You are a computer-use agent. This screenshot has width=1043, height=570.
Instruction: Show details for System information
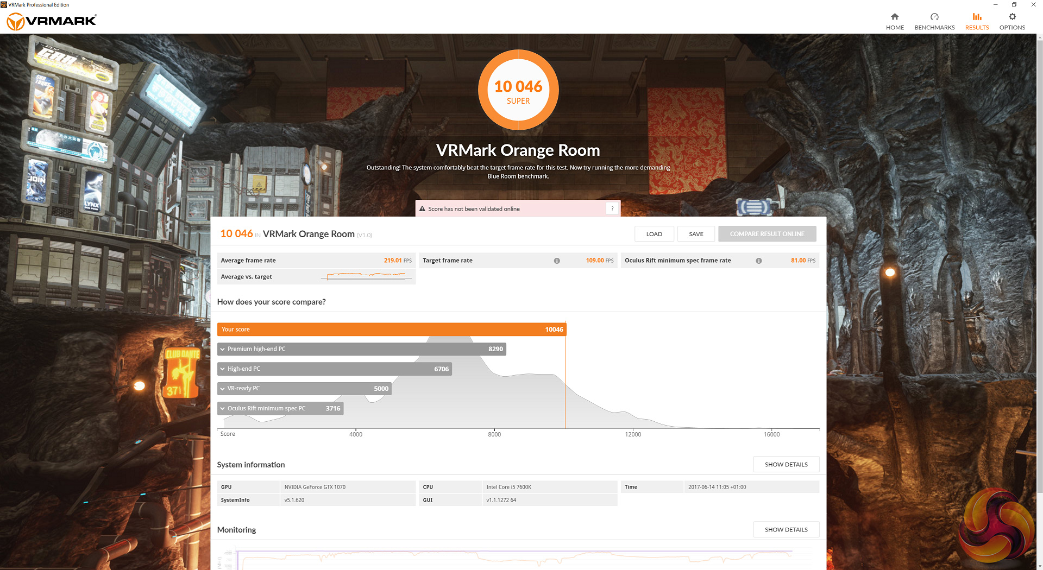click(x=786, y=465)
